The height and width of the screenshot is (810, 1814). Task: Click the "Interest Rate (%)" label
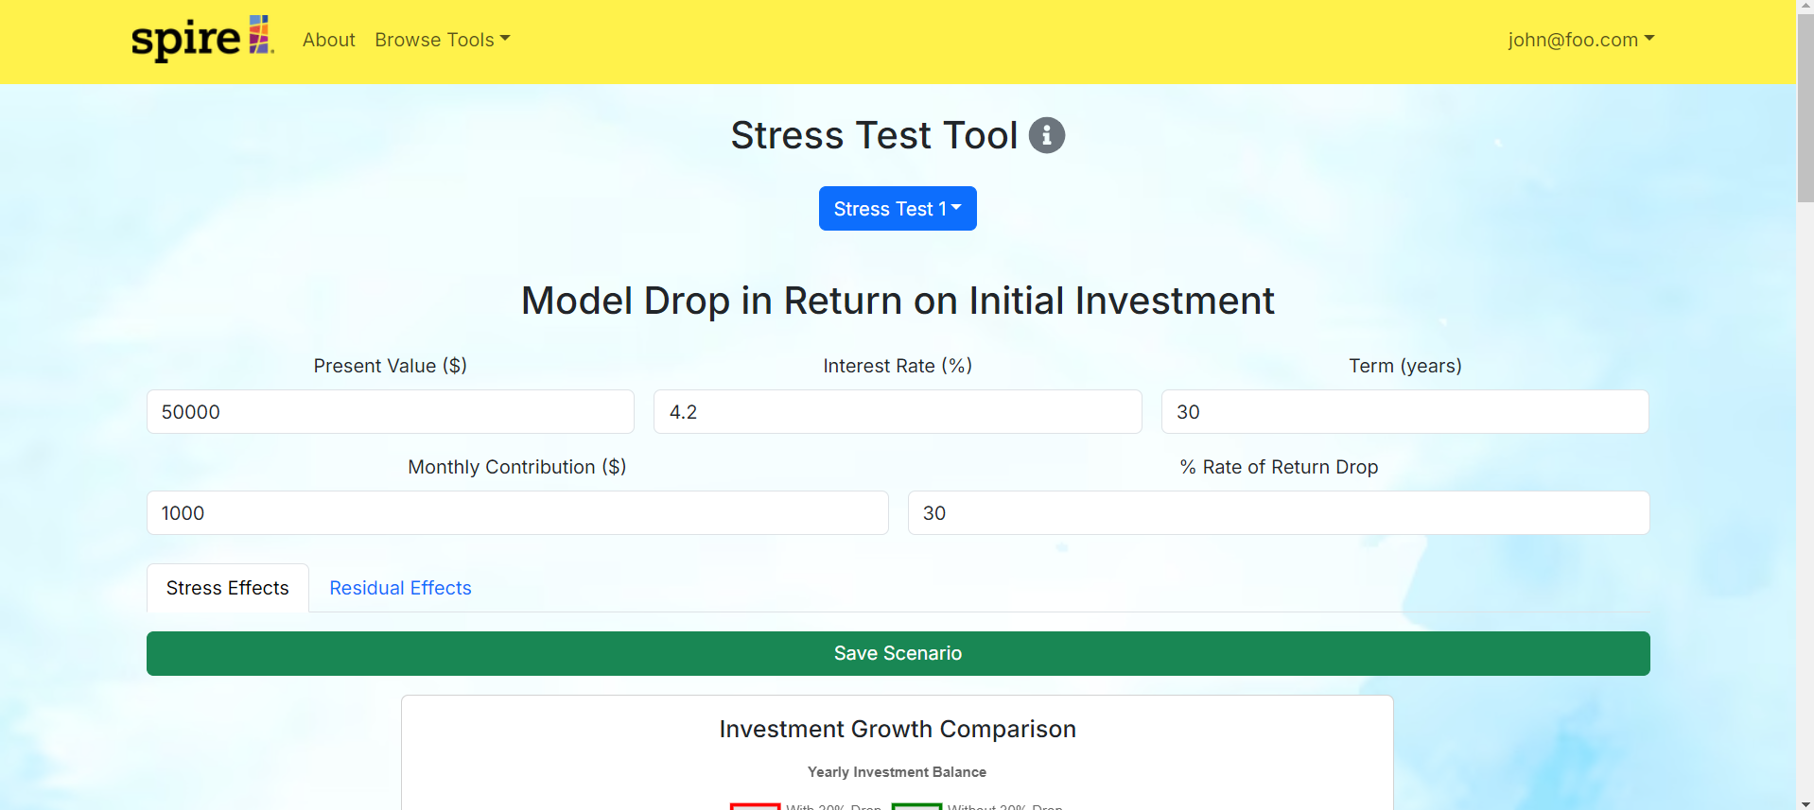coord(898,366)
